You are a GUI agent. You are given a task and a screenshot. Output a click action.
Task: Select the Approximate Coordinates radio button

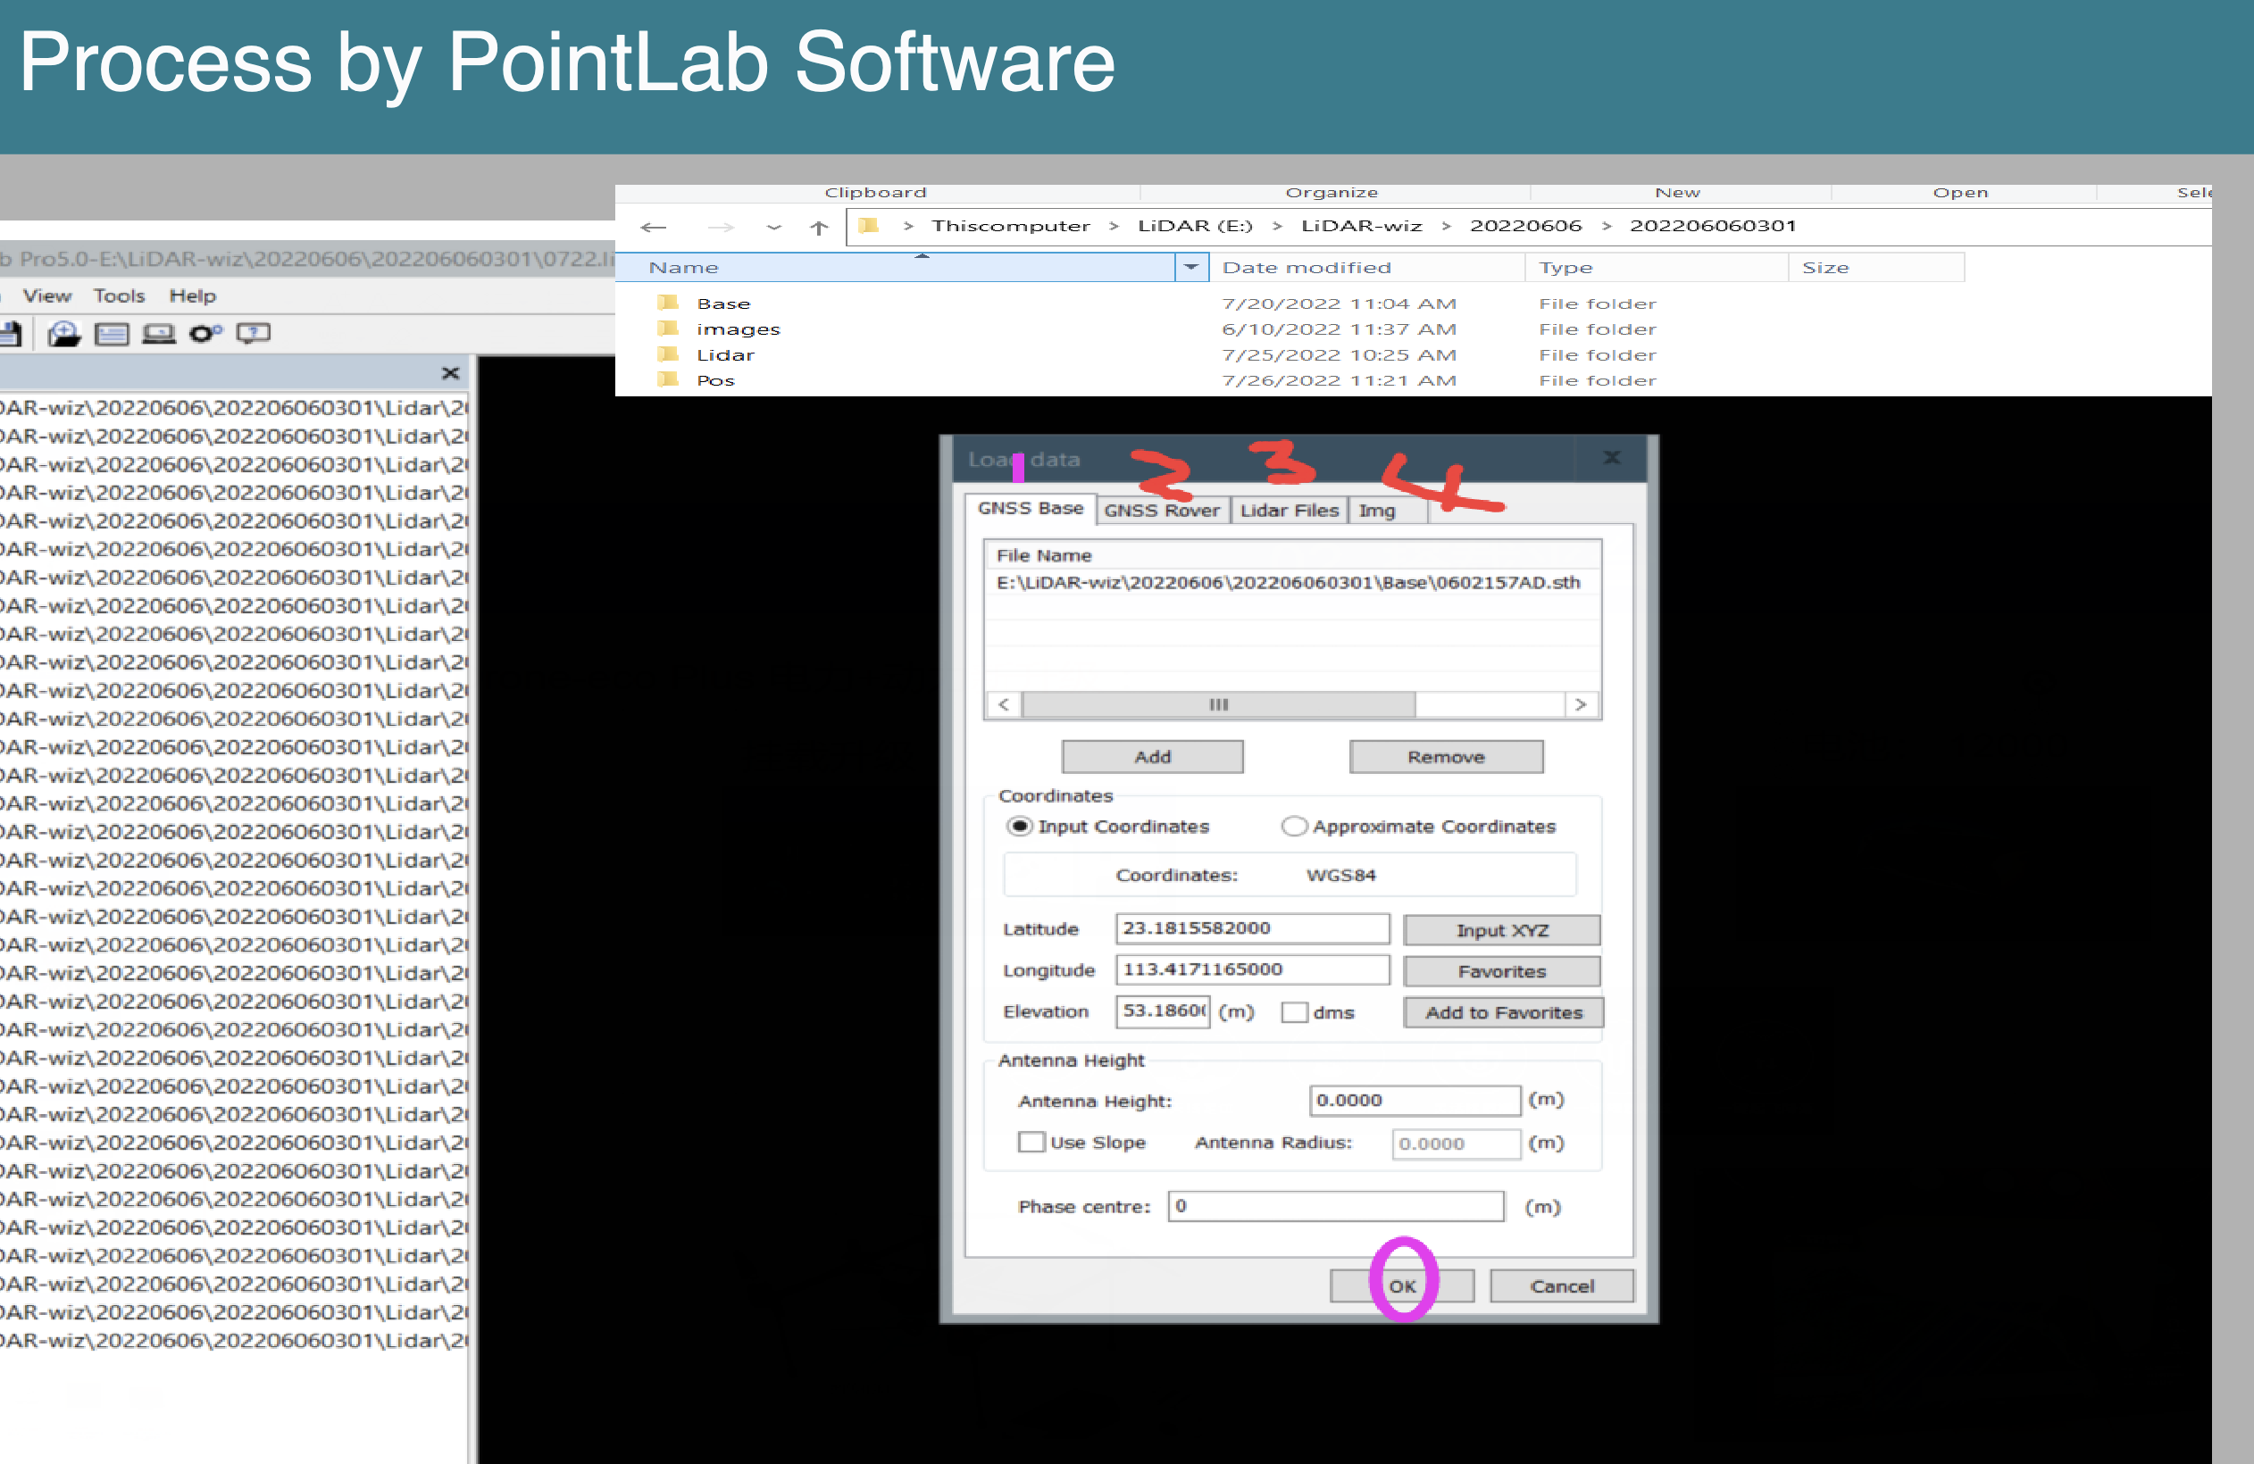1295,826
